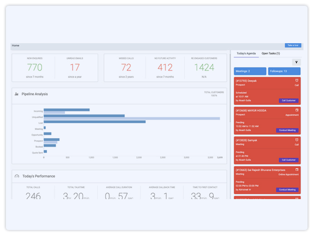Click the Pipeline Analysis bar chart icon
This screenshot has height=235, width=313.
click(17, 94)
